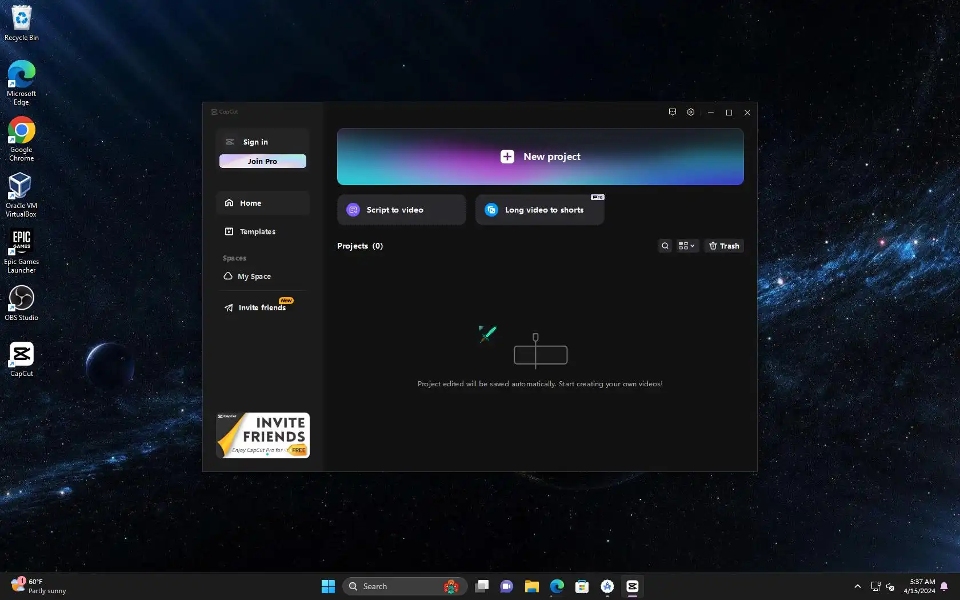
Task: Open the Windows Start menu
Action: [x=328, y=586]
